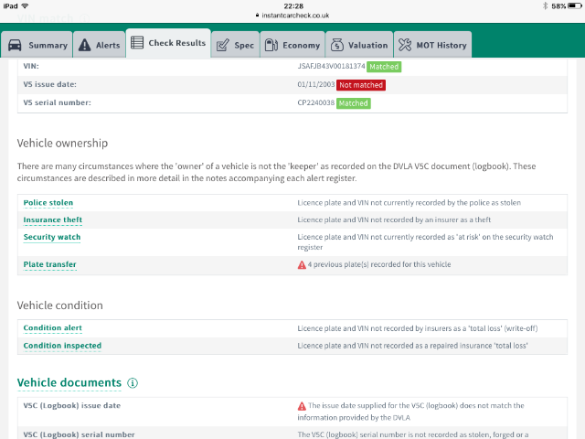Image resolution: width=585 pixels, height=439 pixels.
Task: Click the wrench icon on MOT History tab
Action: [407, 45]
